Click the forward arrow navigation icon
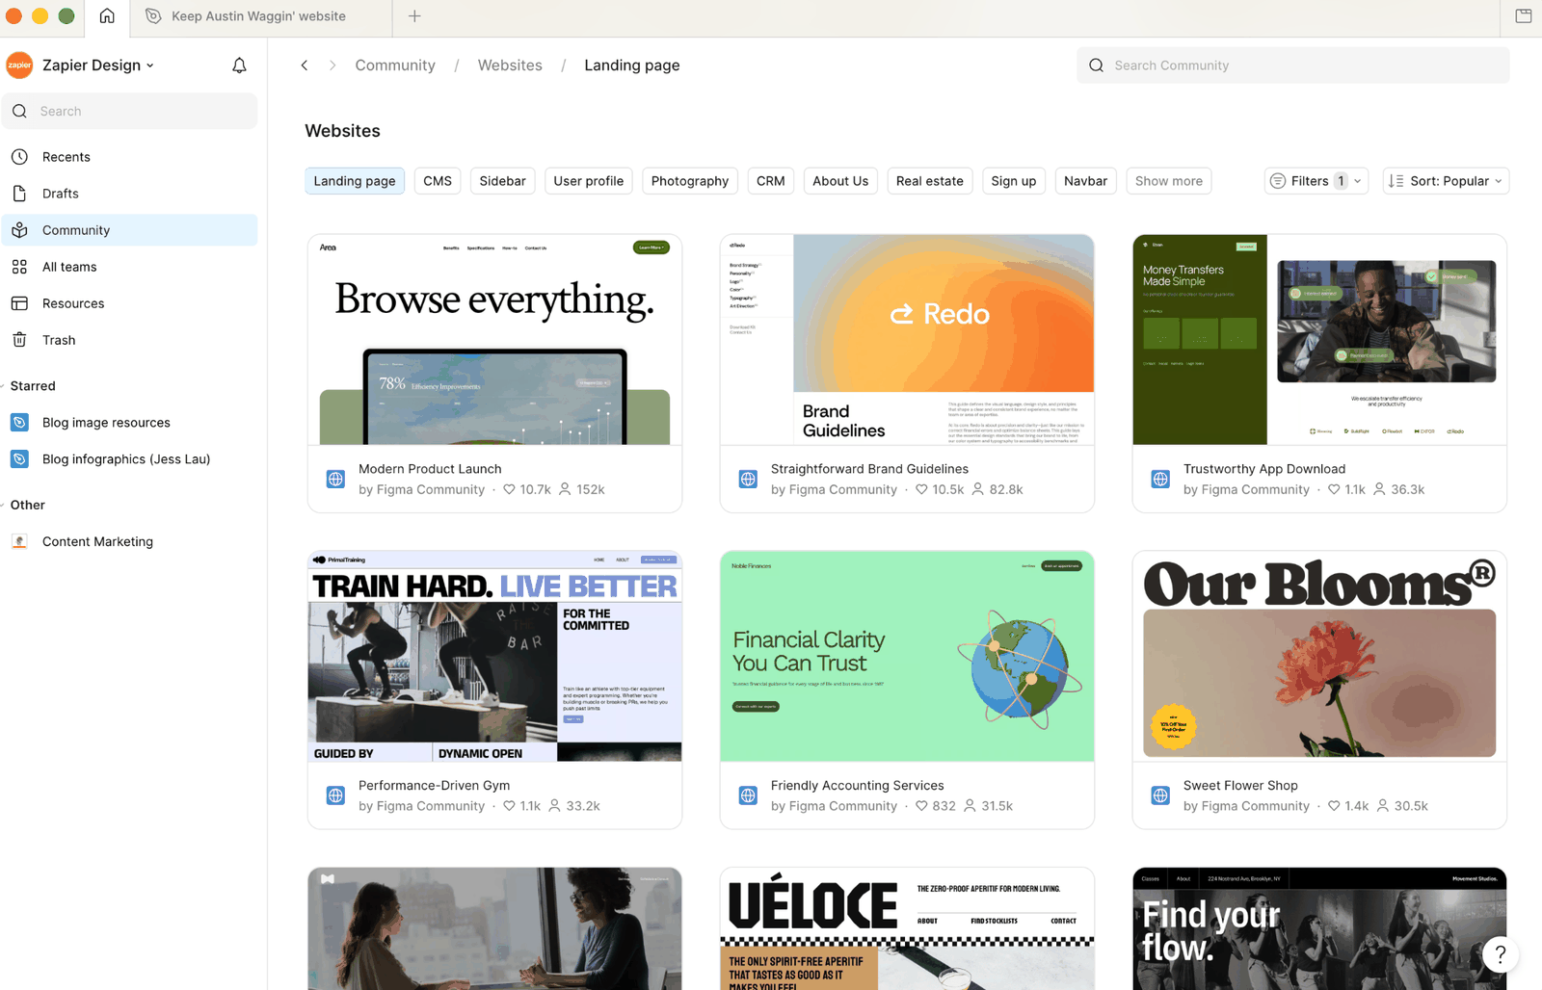This screenshot has width=1542, height=990. coord(332,65)
